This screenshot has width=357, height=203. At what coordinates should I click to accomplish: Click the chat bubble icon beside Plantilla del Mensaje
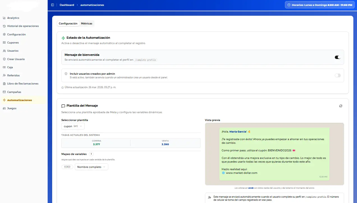(63, 106)
